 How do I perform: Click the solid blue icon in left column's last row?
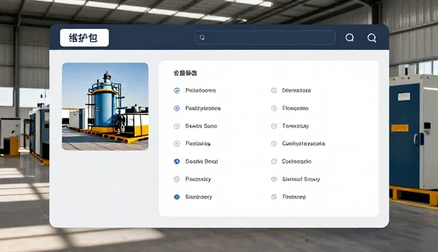point(177,197)
